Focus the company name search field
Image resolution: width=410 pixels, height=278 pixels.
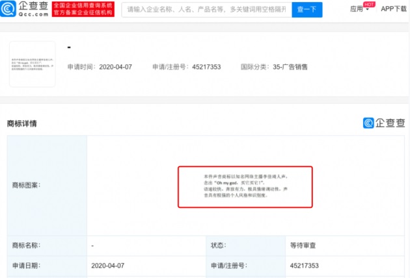click(205, 10)
